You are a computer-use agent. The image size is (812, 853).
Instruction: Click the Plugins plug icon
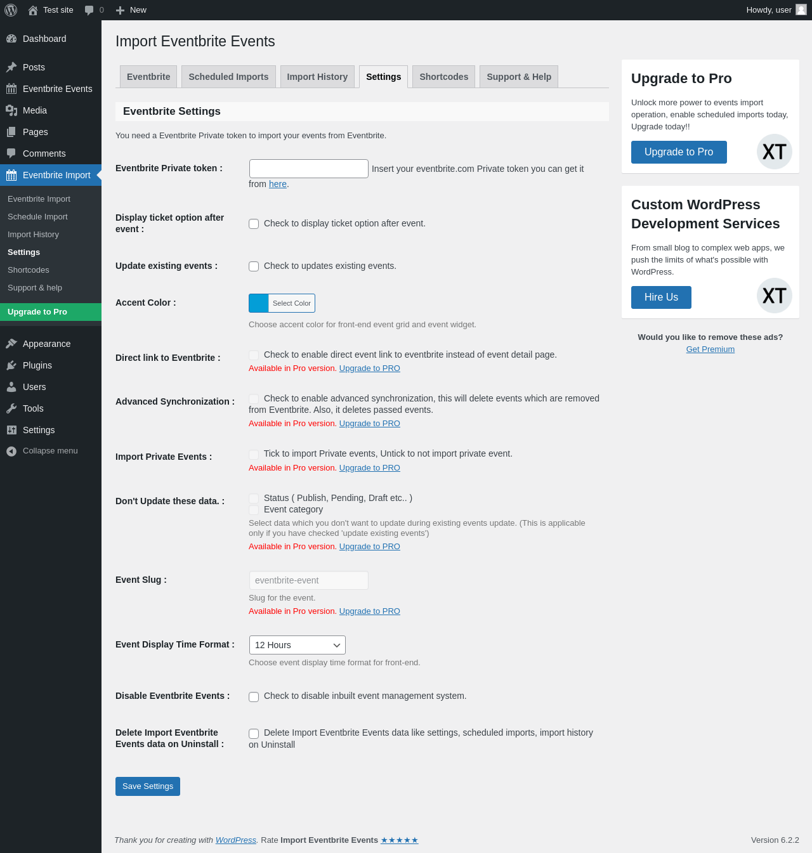click(x=11, y=365)
